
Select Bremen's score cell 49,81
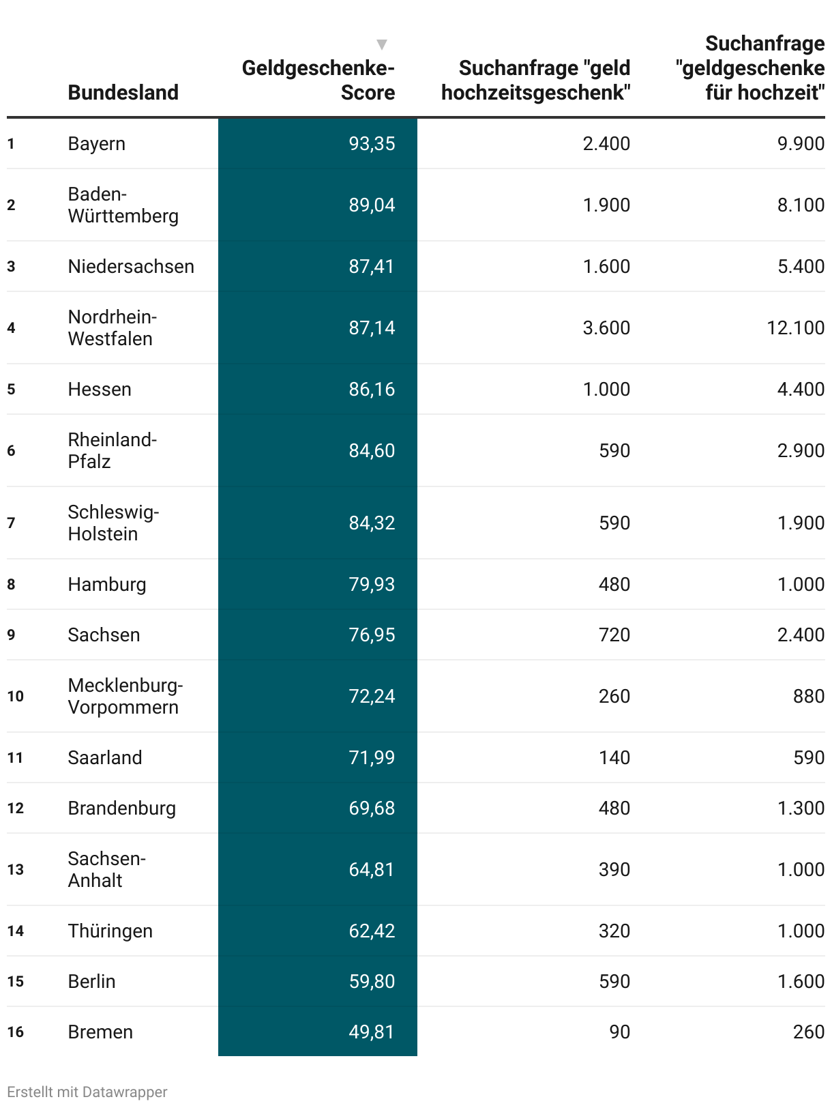(x=372, y=1032)
